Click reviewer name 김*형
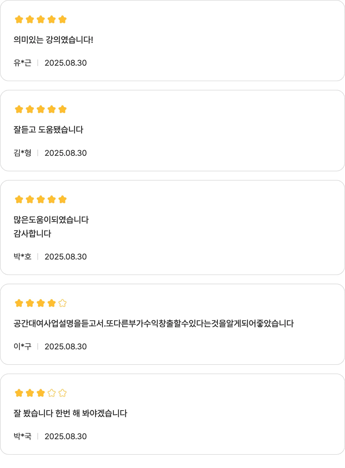The width and height of the screenshot is (345, 468). point(23,153)
